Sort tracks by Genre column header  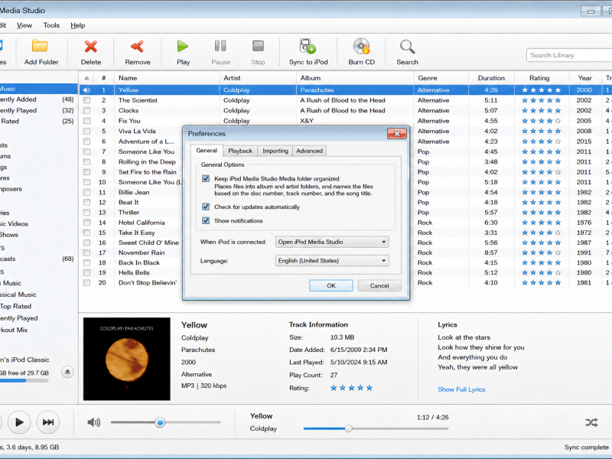tap(441, 78)
